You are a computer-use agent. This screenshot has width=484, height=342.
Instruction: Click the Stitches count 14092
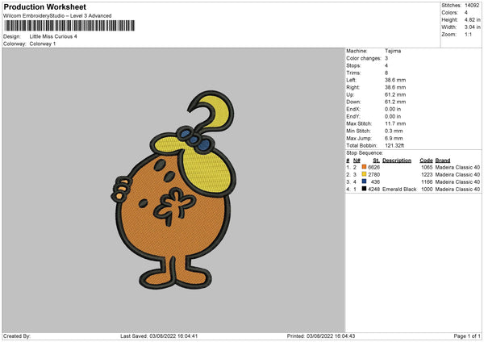473,5
